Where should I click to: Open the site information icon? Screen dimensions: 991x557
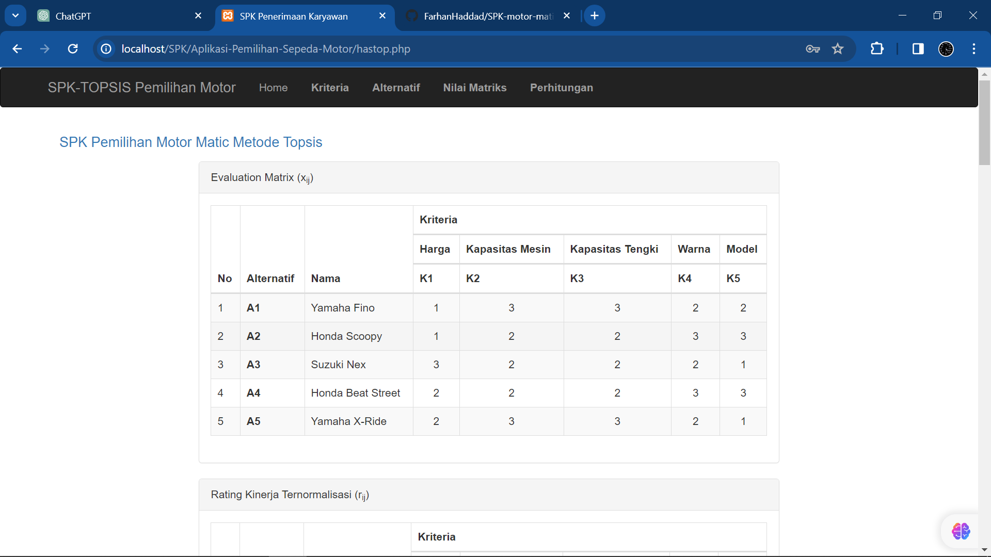click(x=106, y=49)
